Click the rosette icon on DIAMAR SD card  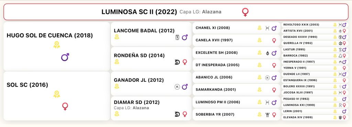pyautogui.click(x=117, y=114)
